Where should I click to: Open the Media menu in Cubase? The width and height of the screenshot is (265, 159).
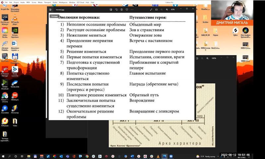pos(40,2)
